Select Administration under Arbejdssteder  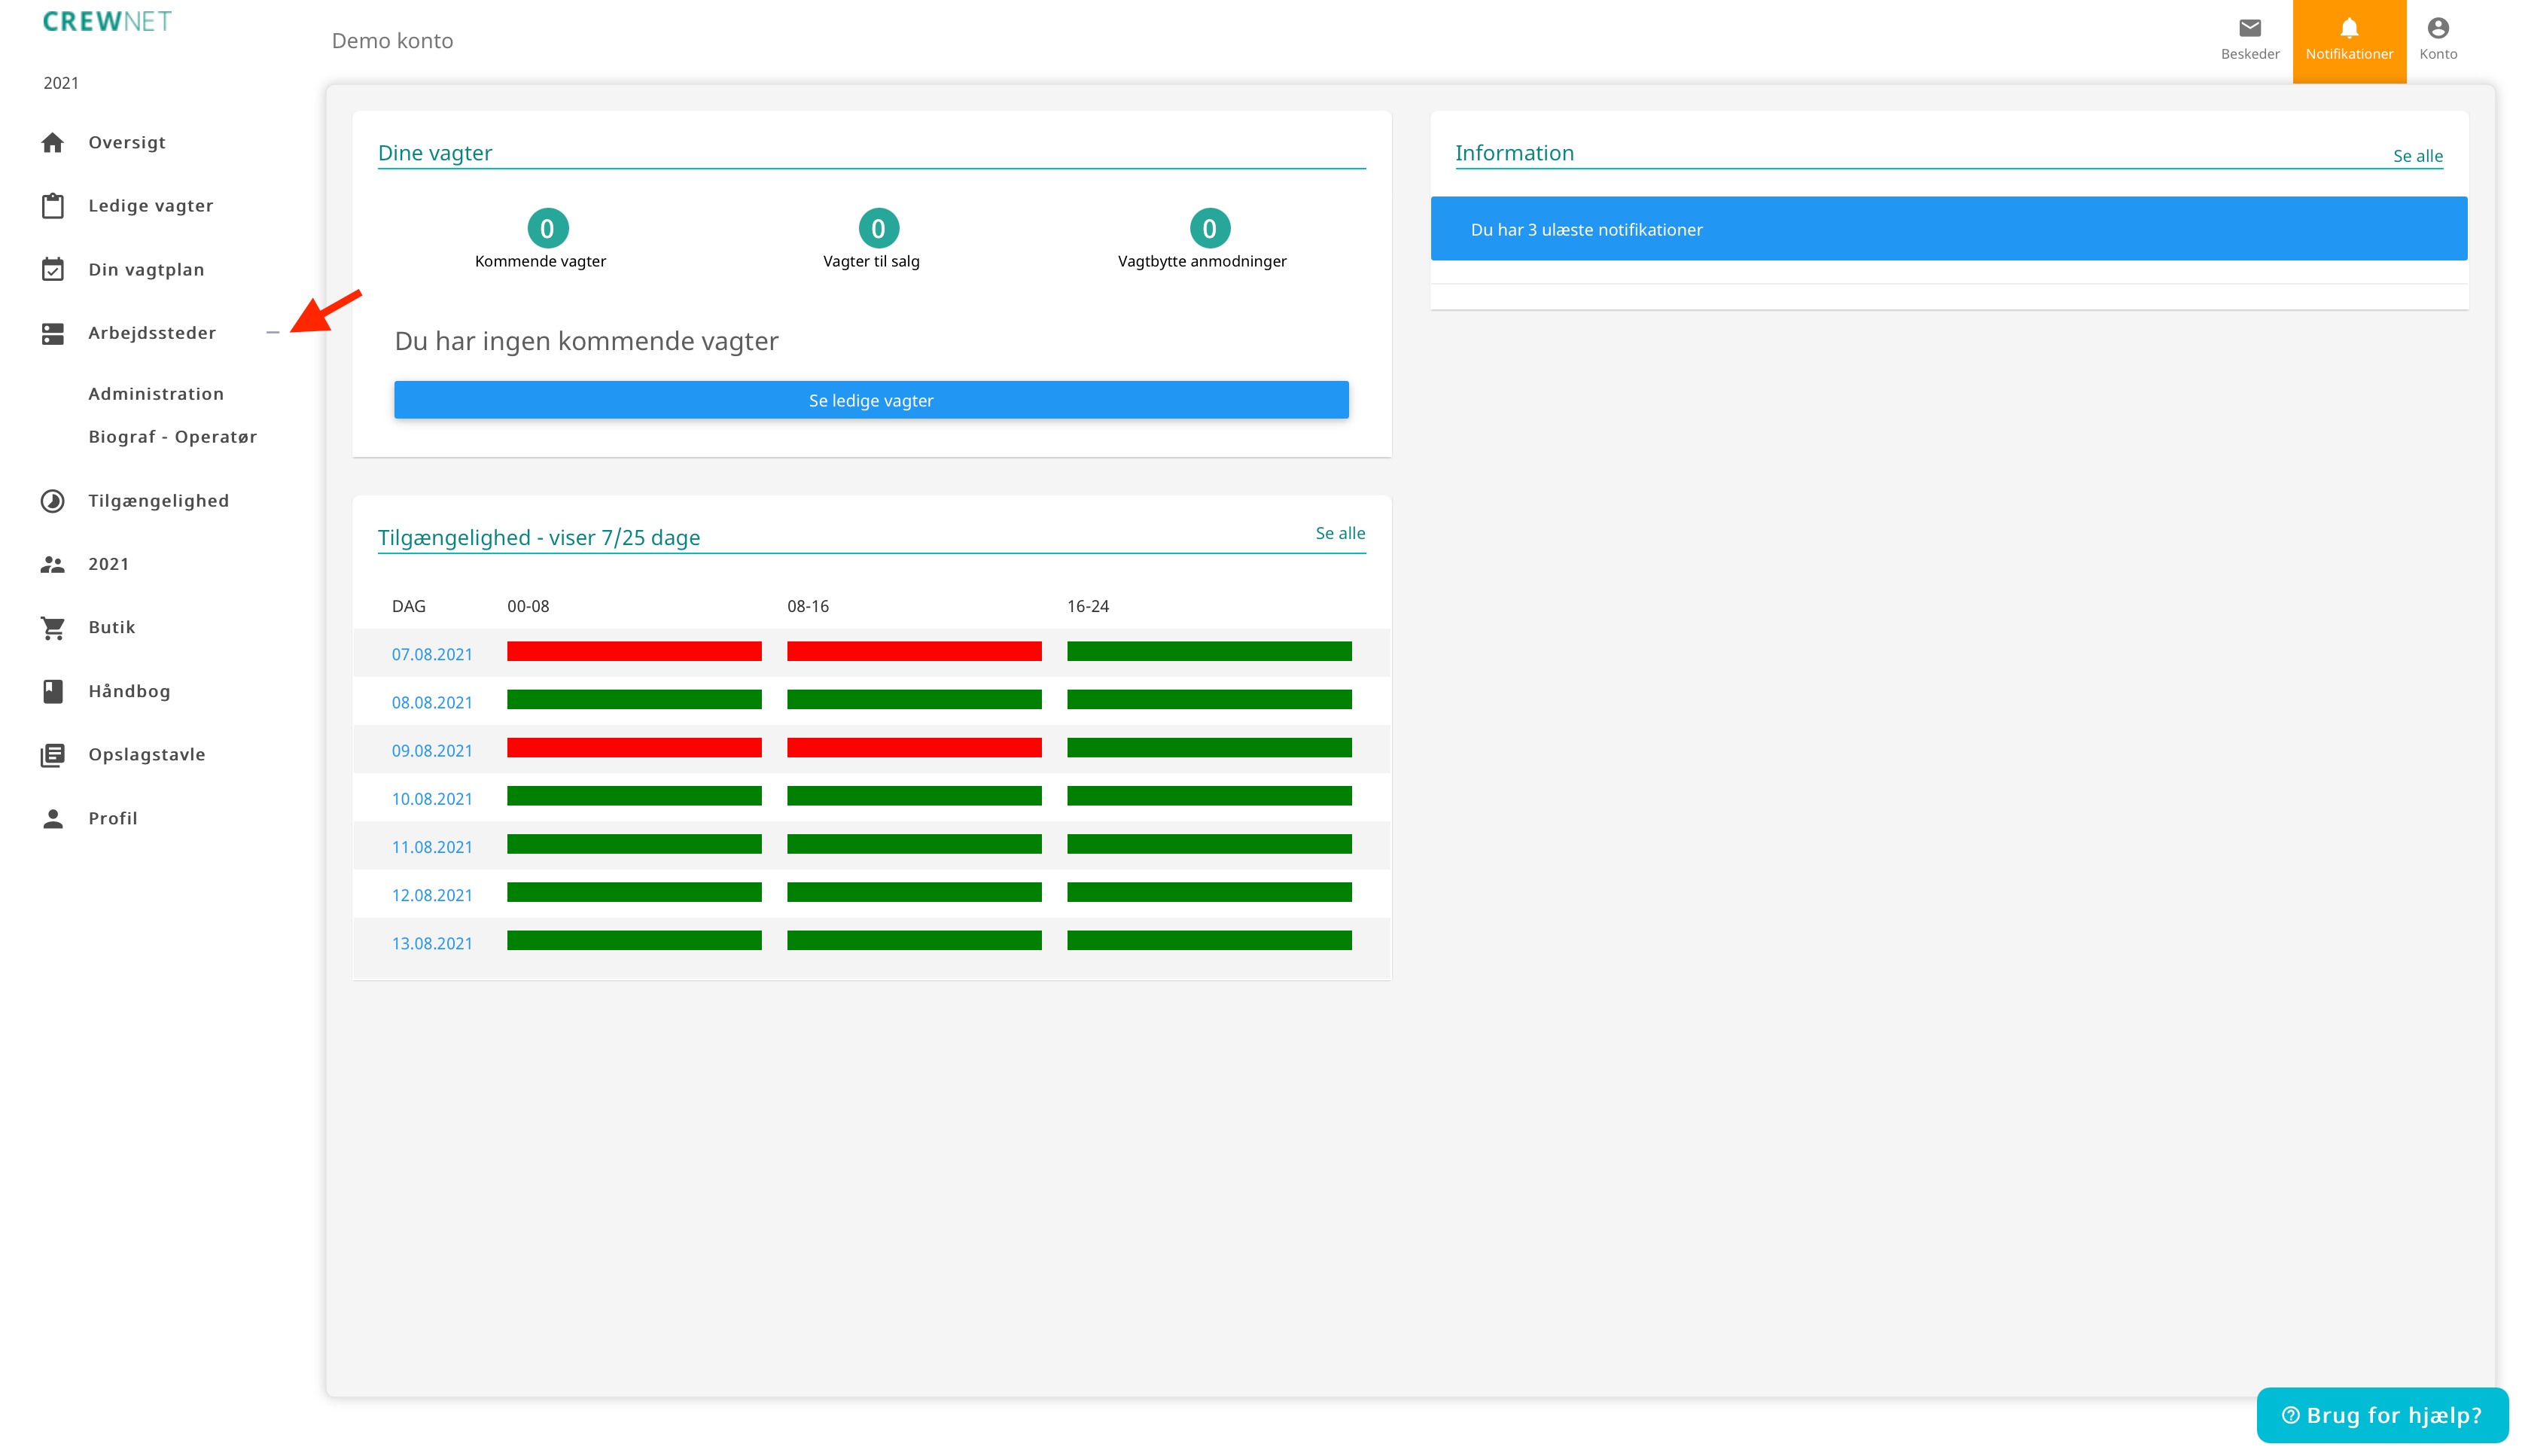(156, 394)
